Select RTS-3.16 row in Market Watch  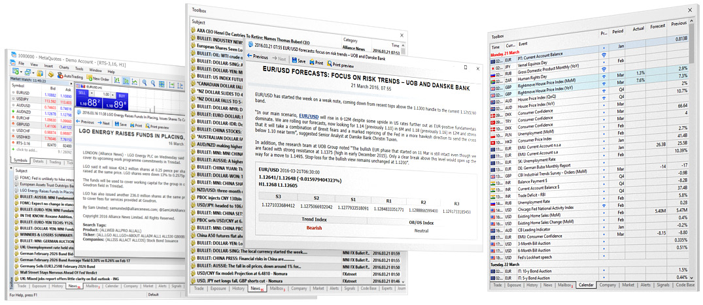41,143
